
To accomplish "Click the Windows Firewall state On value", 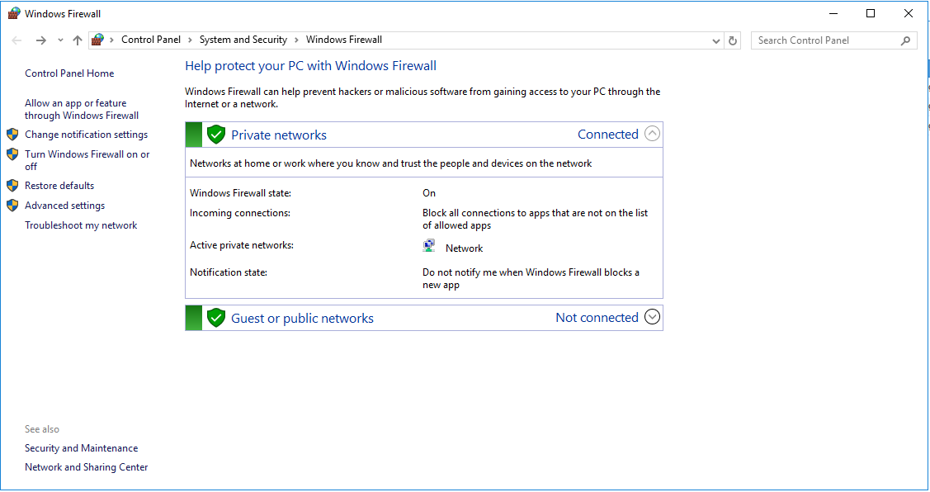I will point(429,193).
